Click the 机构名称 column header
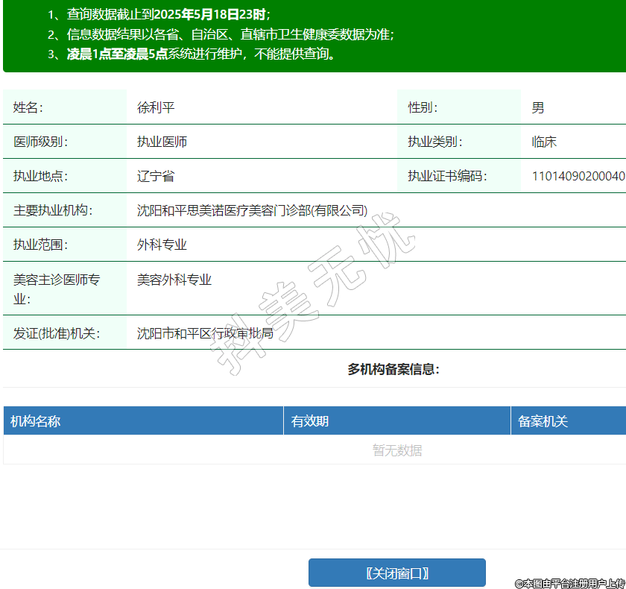 (36, 421)
